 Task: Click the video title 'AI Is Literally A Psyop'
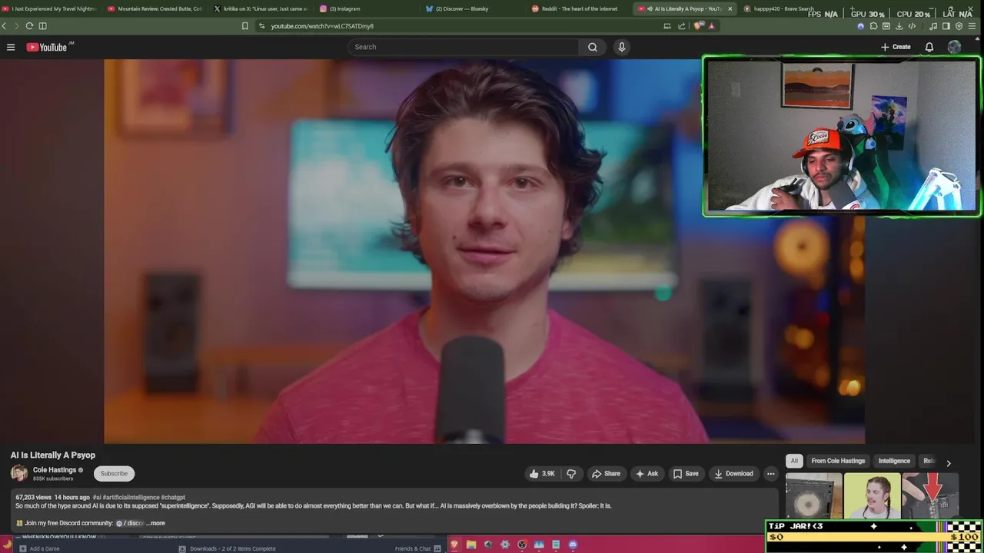53,455
